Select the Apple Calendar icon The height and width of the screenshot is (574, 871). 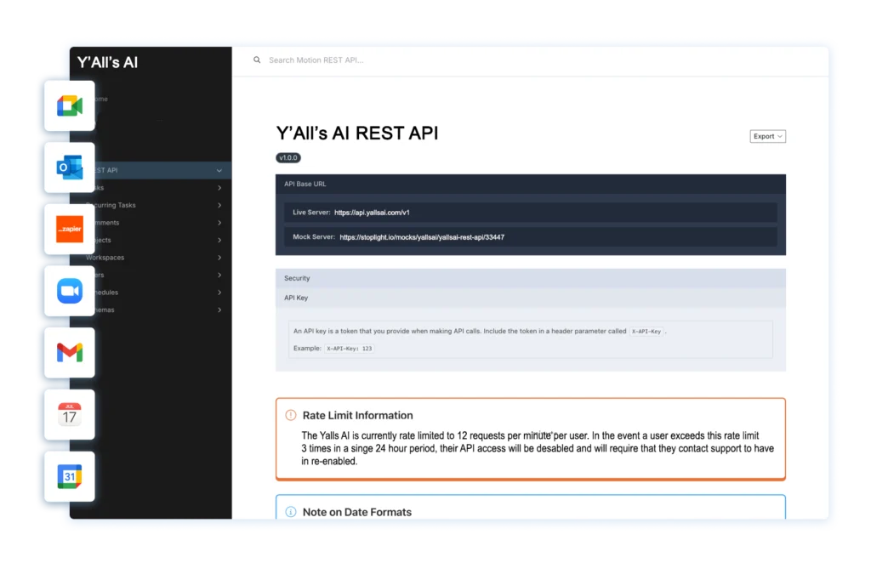coord(69,414)
